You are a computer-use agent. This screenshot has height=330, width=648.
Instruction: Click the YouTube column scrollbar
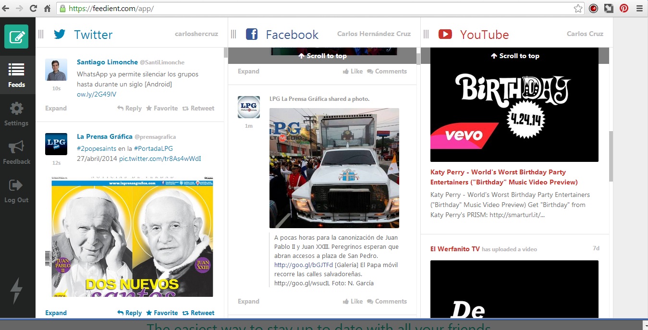click(x=611, y=156)
